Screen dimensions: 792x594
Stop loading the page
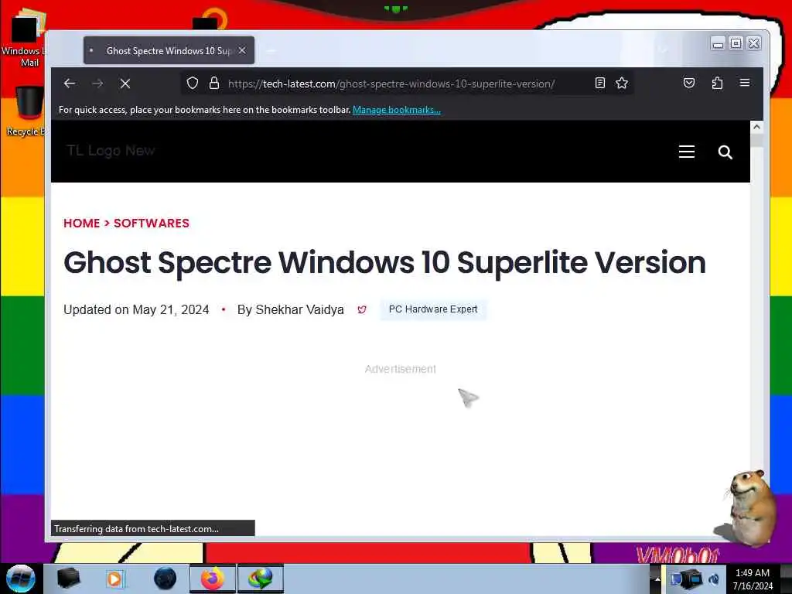pos(125,84)
